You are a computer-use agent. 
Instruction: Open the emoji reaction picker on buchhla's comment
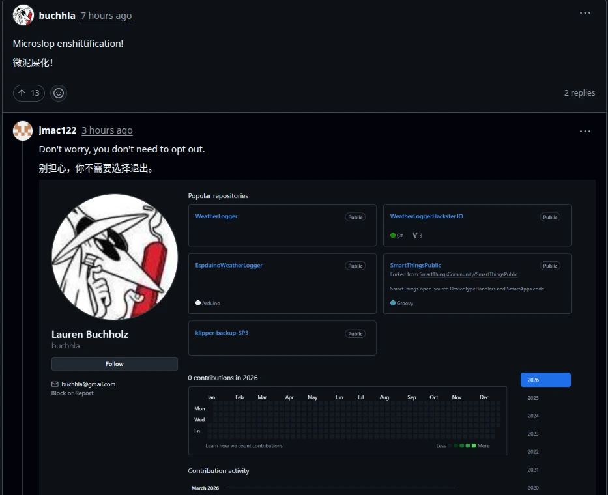(59, 93)
